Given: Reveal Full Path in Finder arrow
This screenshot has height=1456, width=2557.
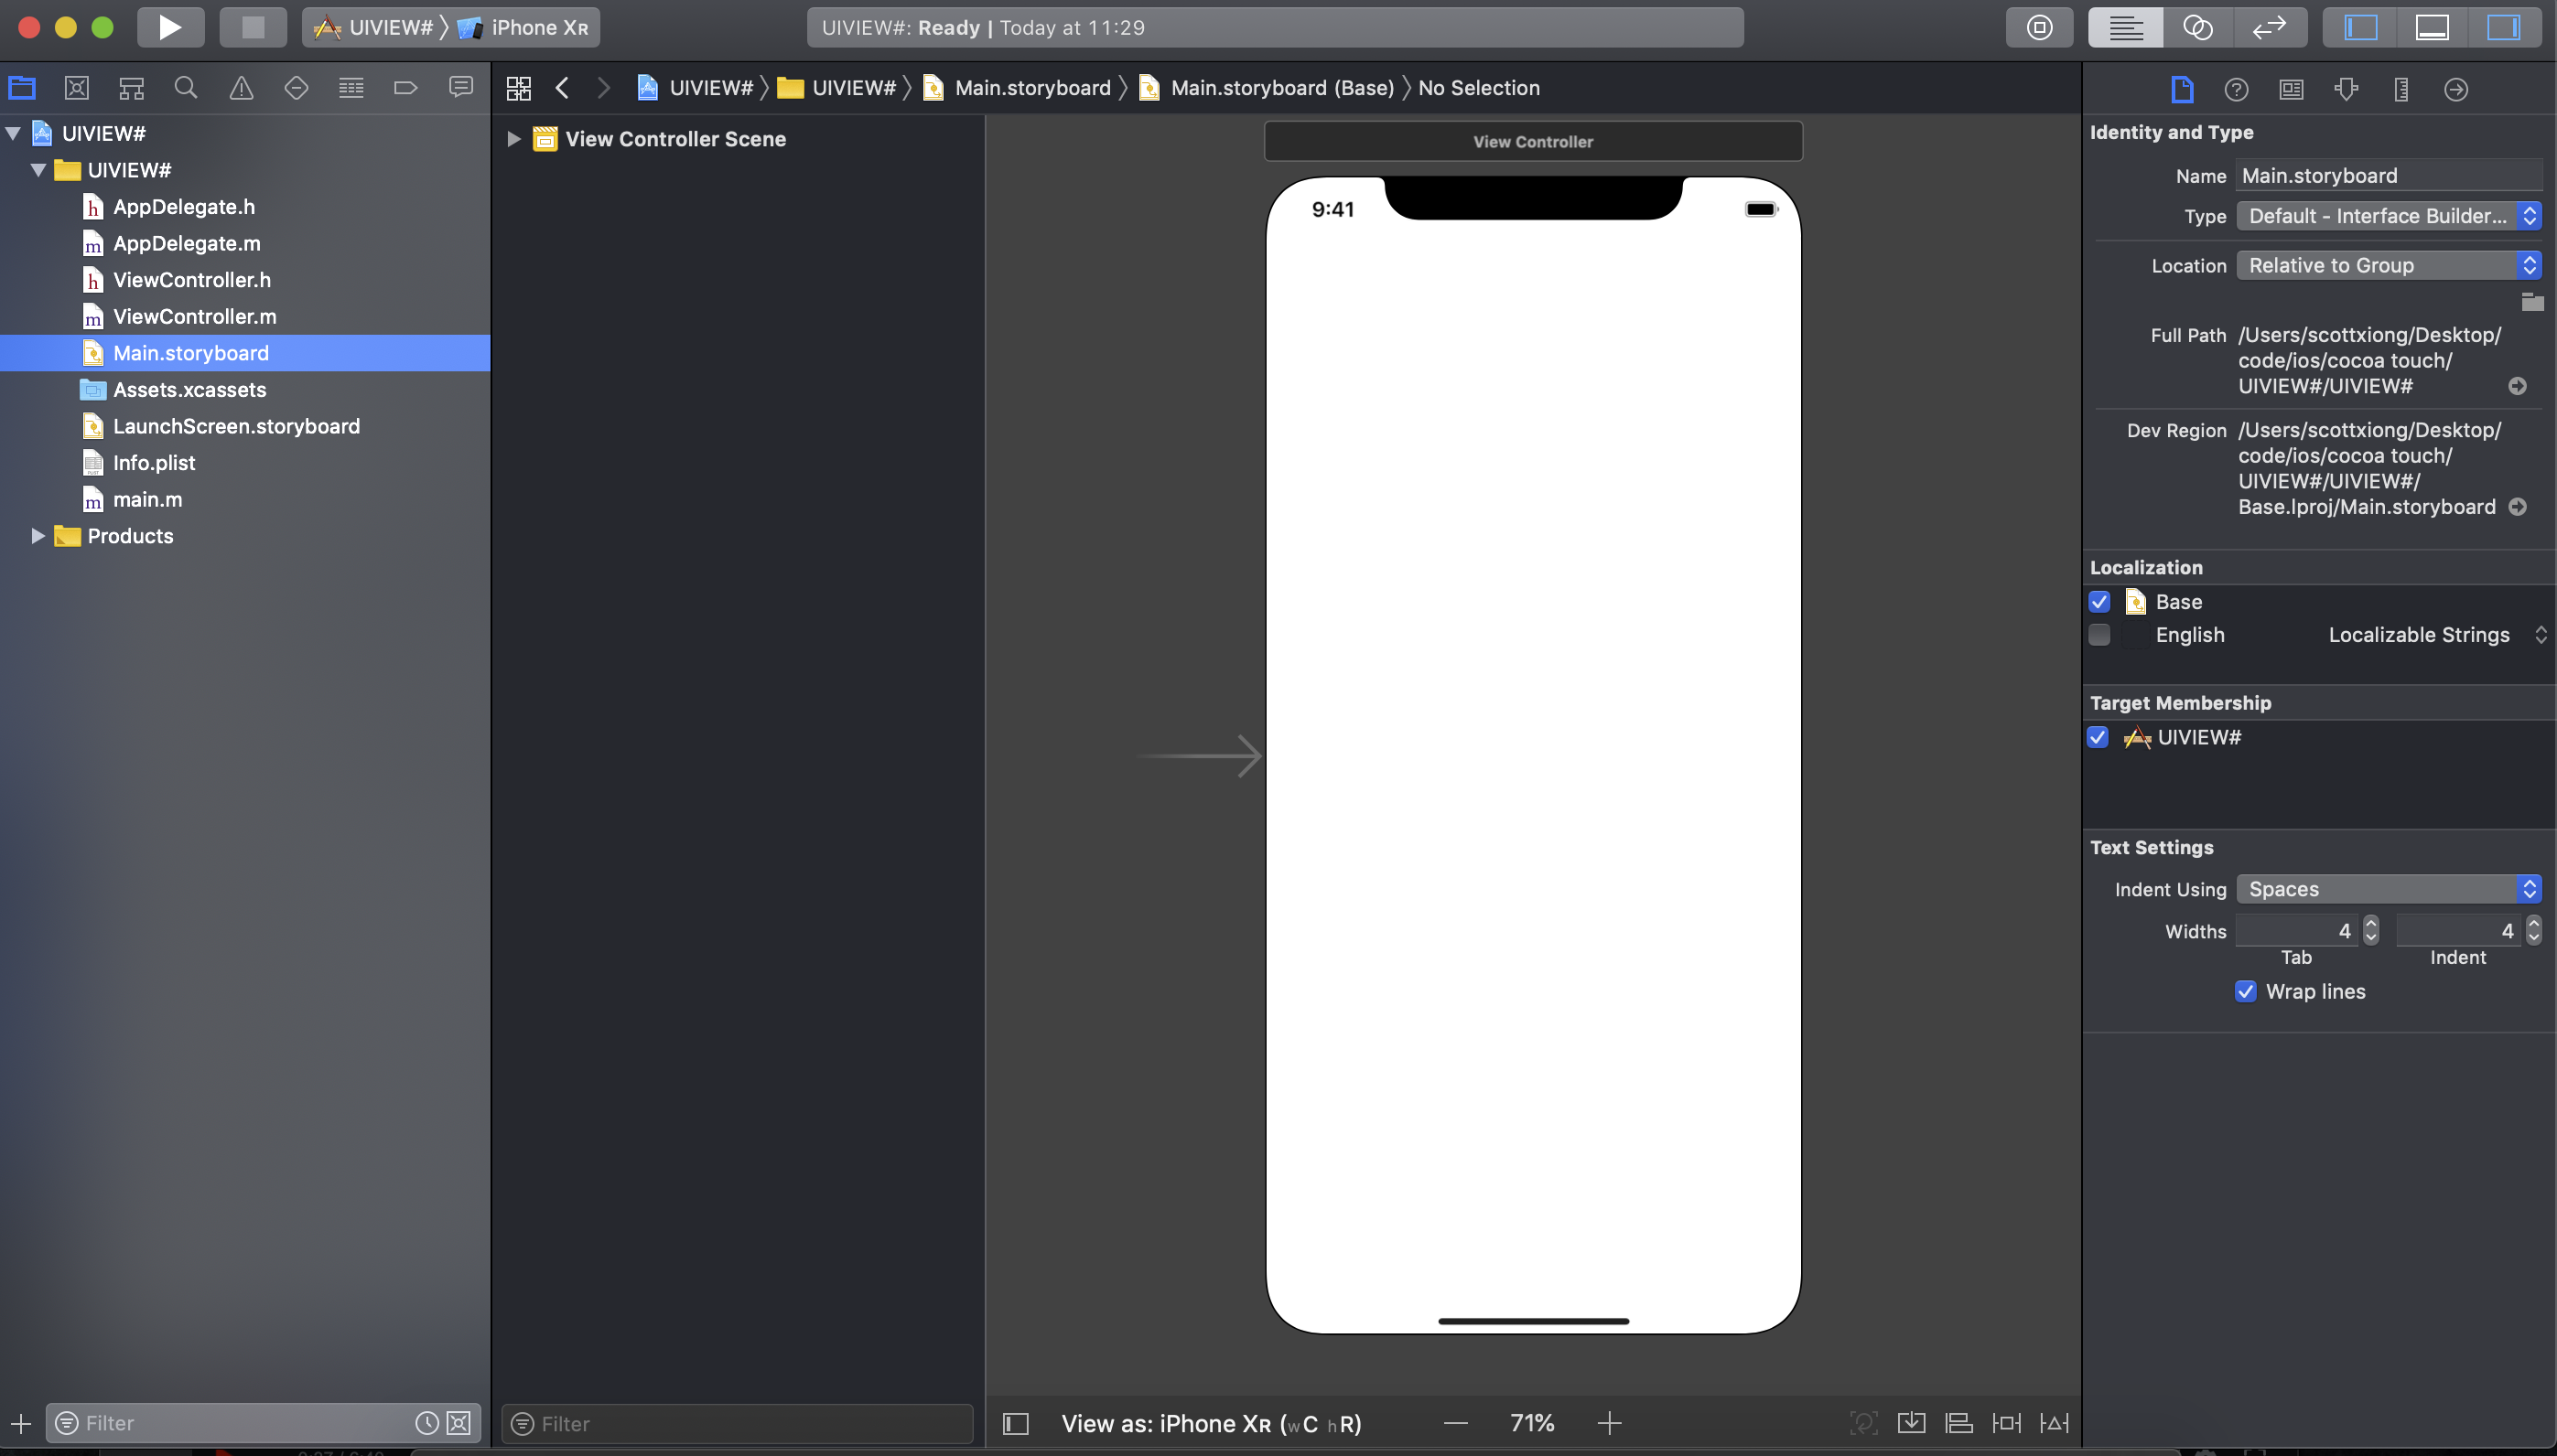Looking at the screenshot, I should point(2518,386).
